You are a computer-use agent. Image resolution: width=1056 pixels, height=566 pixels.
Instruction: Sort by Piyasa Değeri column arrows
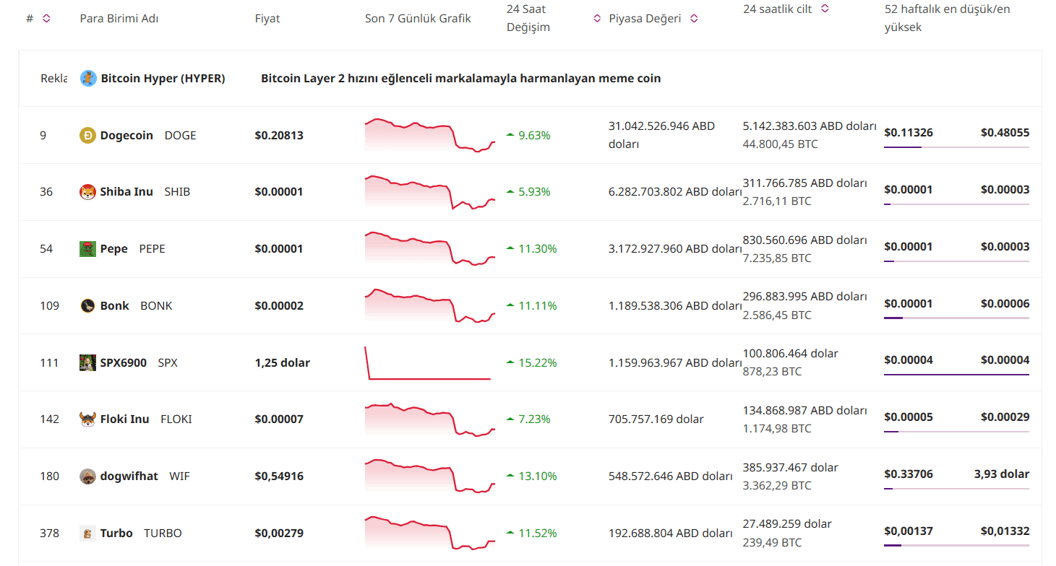point(694,19)
